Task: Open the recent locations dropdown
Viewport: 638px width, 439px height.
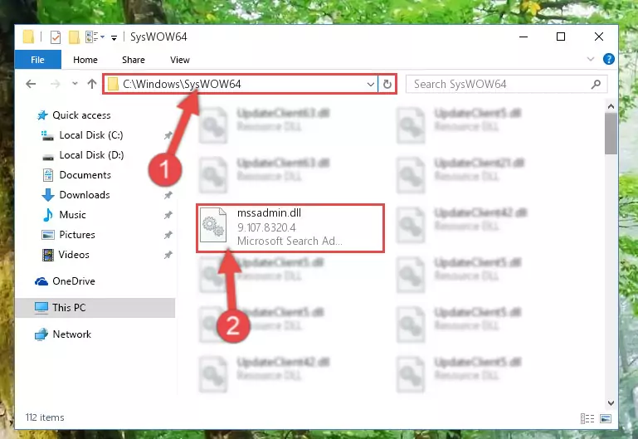Action: 75,84
